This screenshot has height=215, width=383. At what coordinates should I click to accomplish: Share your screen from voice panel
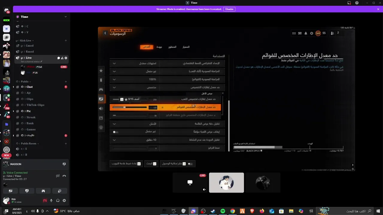[27, 191]
